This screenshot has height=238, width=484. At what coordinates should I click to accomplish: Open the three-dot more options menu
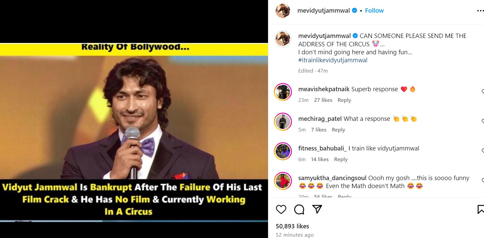pos(480,11)
